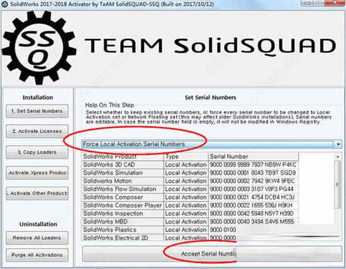Edit the serial number field for Solidworks Motion
The image size is (346, 269).
(254, 181)
